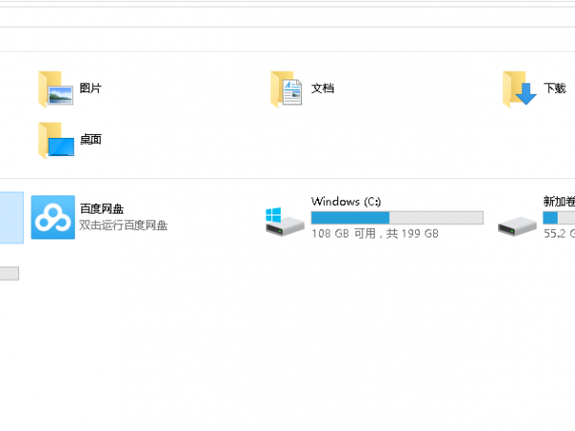Viewport: 575px width, 431px height.
Task: Click the 图片 folder name label
Action: tap(91, 89)
